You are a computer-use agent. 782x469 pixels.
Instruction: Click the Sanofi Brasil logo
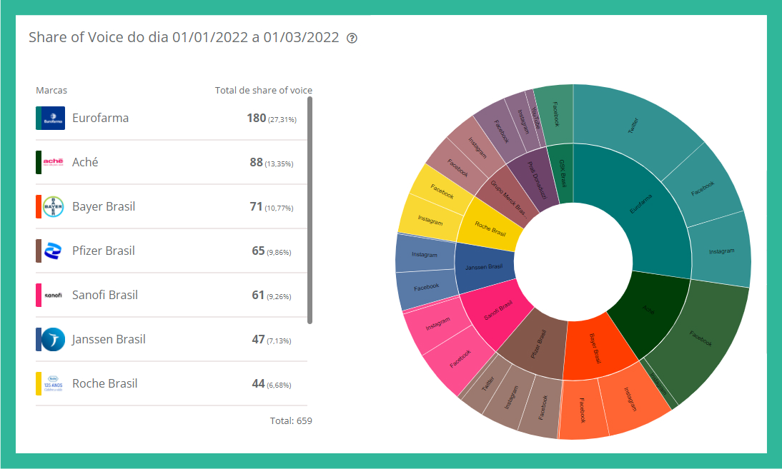pyautogui.click(x=54, y=296)
